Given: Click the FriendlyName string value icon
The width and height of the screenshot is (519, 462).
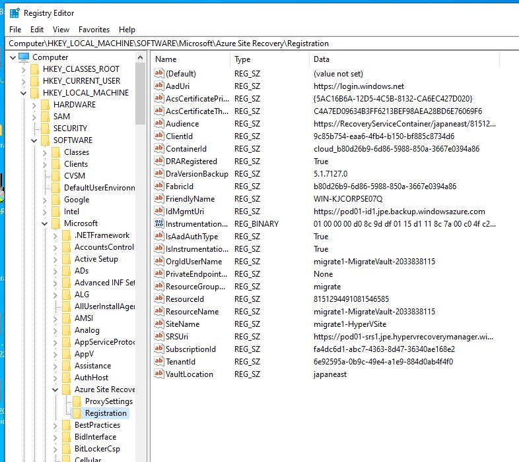Looking at the screenshot, I should 159,198.
